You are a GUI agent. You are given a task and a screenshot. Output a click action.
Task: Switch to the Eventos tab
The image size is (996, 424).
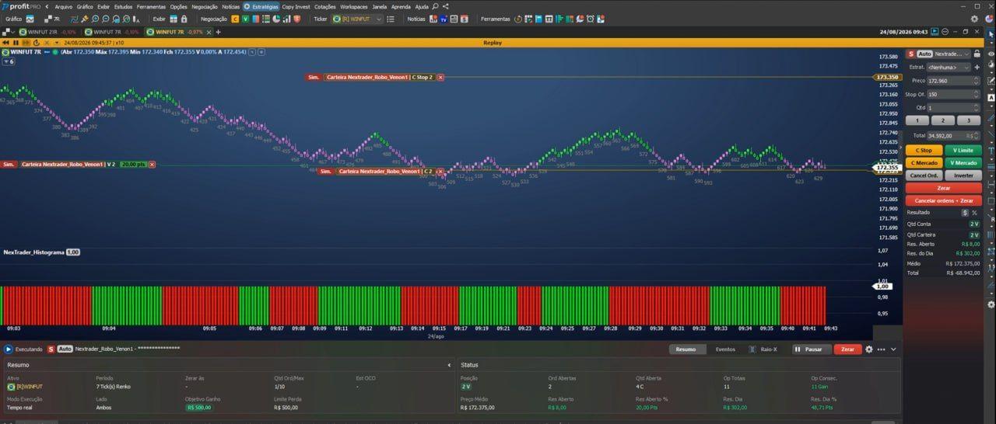[x=725, y=349]
